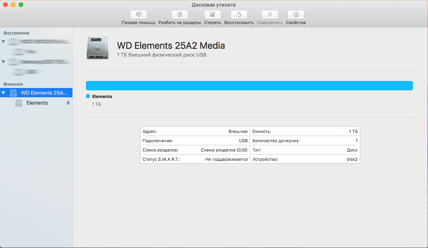Click the 'Диск' type value

352,150
